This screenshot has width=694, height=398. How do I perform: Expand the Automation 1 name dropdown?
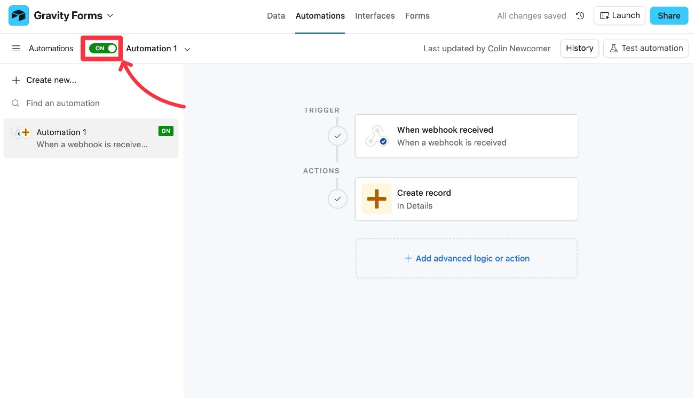click(187, 48)
